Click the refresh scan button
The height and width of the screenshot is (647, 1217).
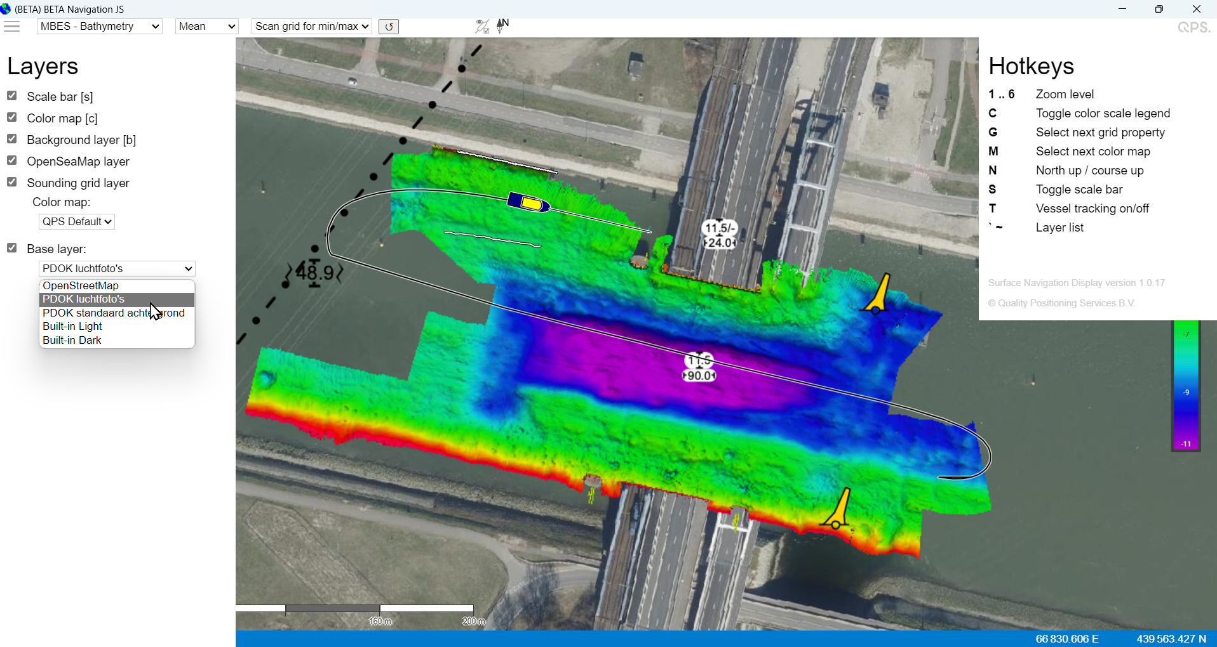(388, 27)
